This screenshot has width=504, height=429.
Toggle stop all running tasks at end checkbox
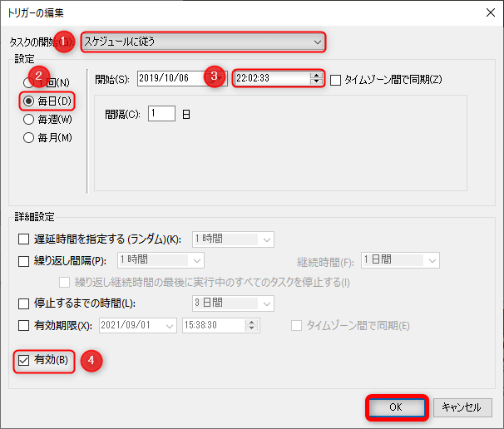click(x=64, y=283)
